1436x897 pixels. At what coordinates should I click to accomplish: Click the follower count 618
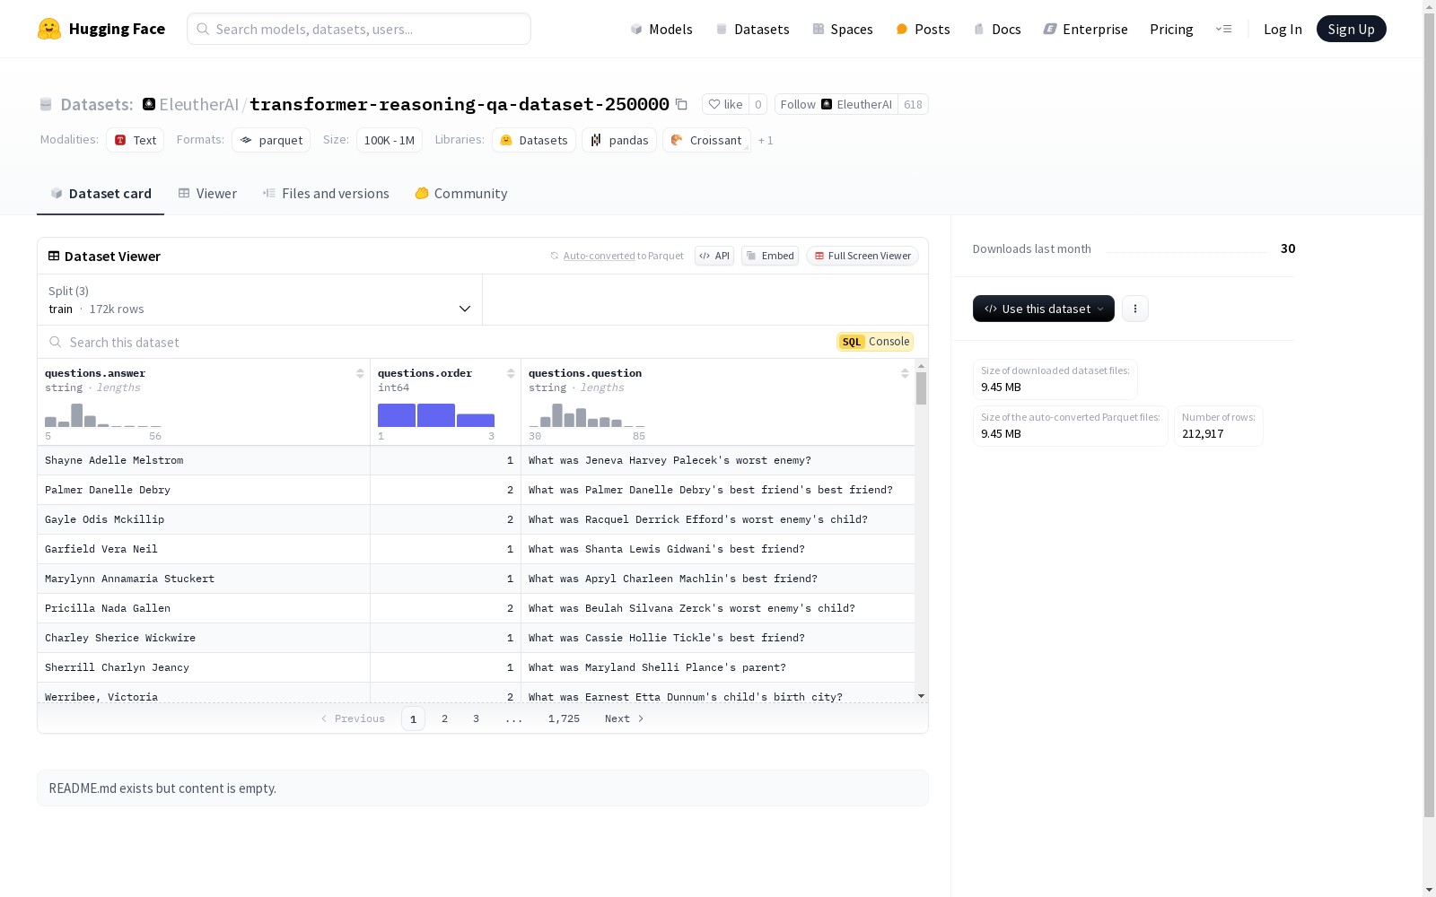pos(913,104)
